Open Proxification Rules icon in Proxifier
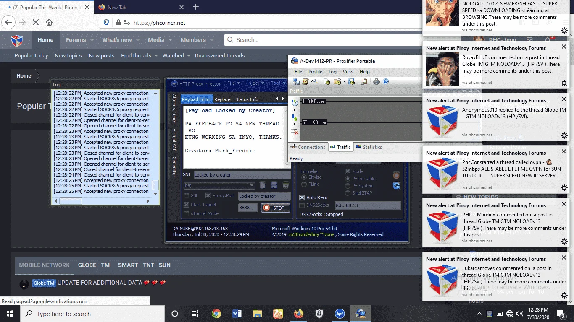The width and height of the screenshot is (574, 322). coord(305,82)
